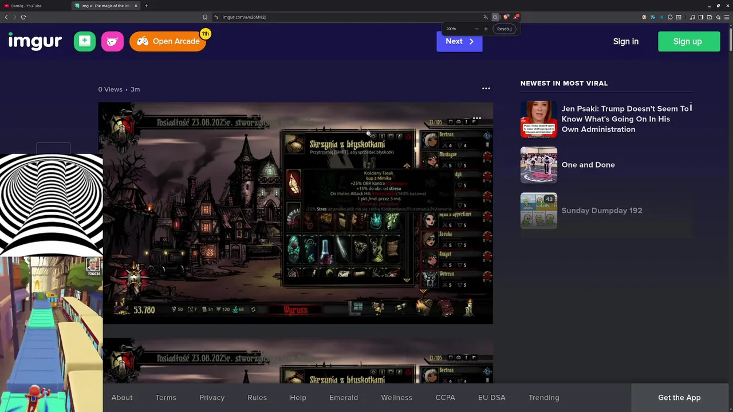The height and width of the screenshot is (412, 733).
Task: Open the Wellness footer link
Action: point(397,398)
